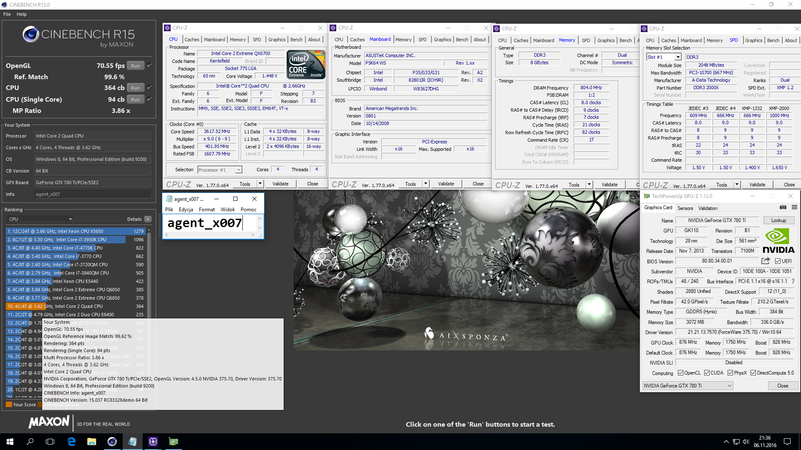
Task: Click the BIOS share/export icon in GPU-Z
Action: tap(766, 261)
